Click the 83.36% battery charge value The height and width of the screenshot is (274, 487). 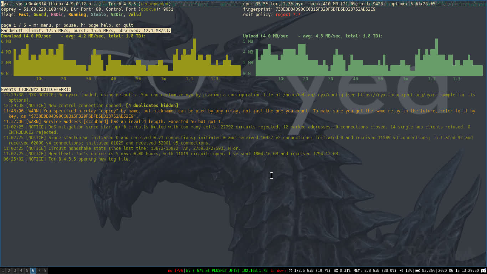tap(429, 270)
